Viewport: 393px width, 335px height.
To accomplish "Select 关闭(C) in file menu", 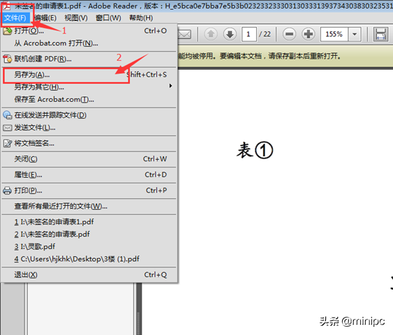I will coord(89,159).
